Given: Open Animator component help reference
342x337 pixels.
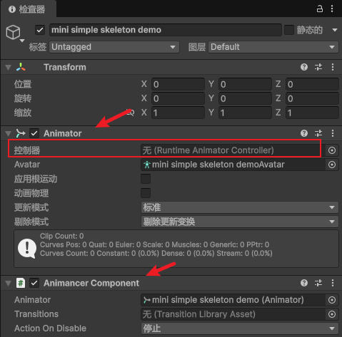Looking at the screenshot, I should click(304, 133).
